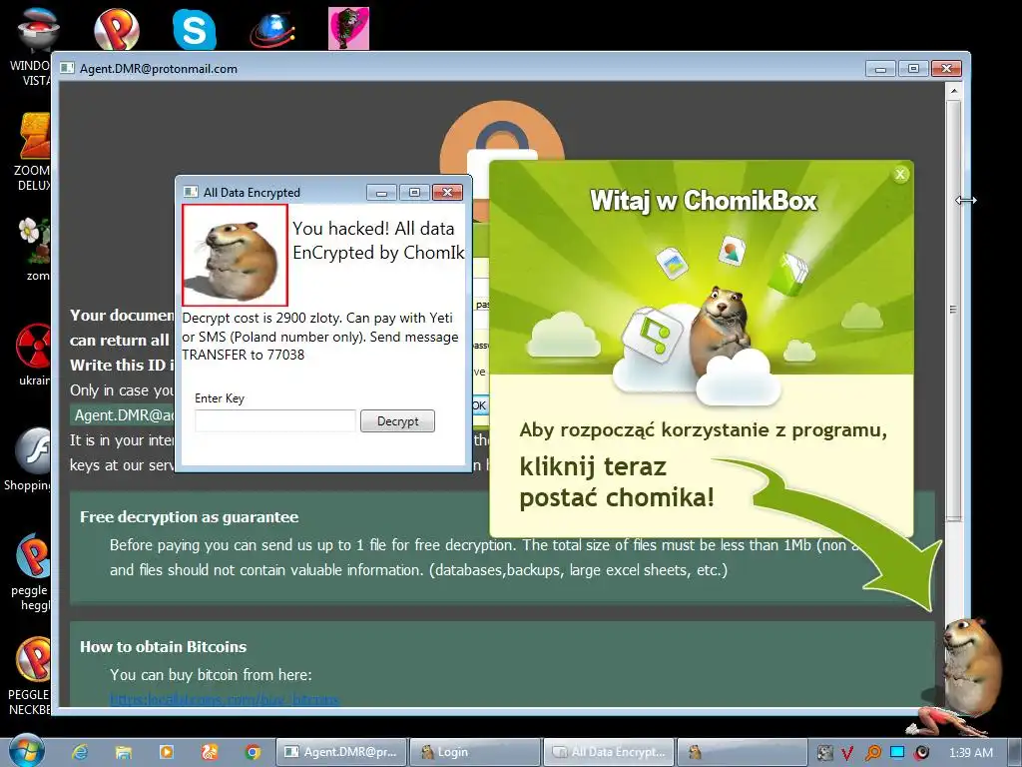The width and height of the screenshot is (1022, 767).
Task: Click the round speaker-like tray icon
Action: coord(921,753)
